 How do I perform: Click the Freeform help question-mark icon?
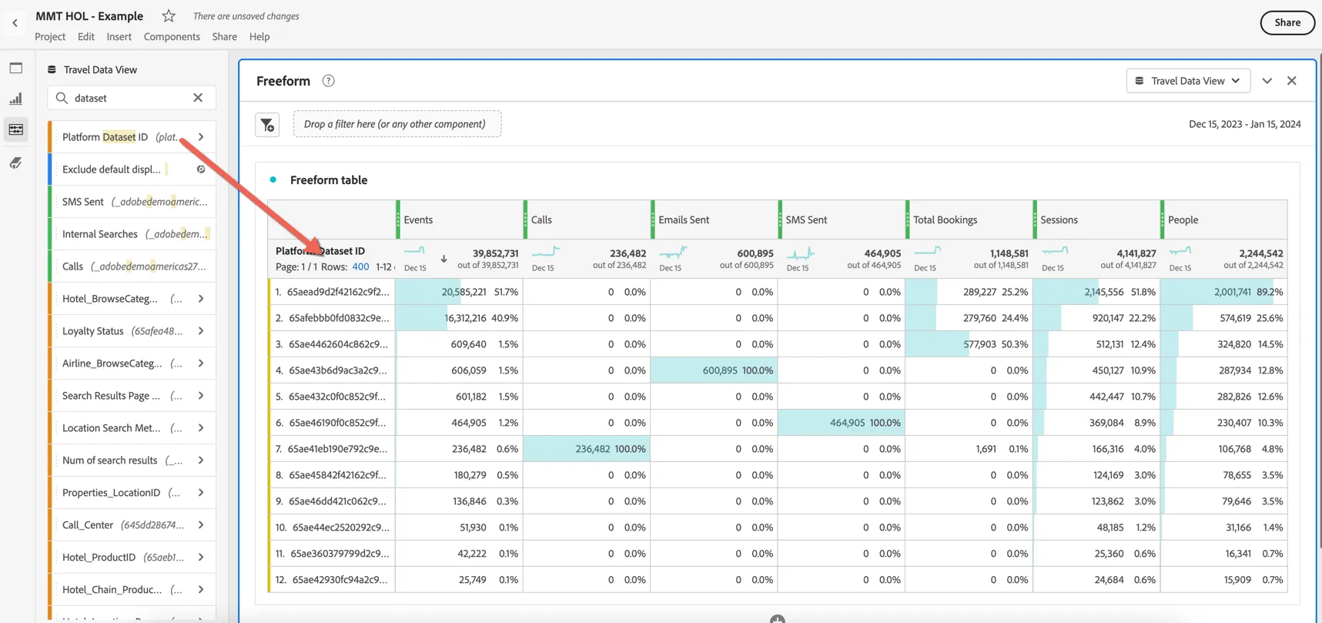329,81
